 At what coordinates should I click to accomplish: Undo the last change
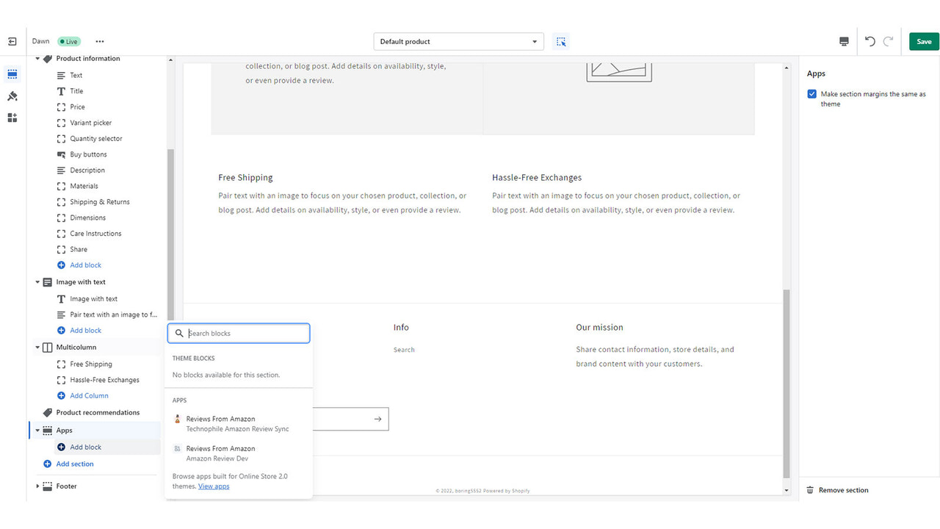click(871, 41)
